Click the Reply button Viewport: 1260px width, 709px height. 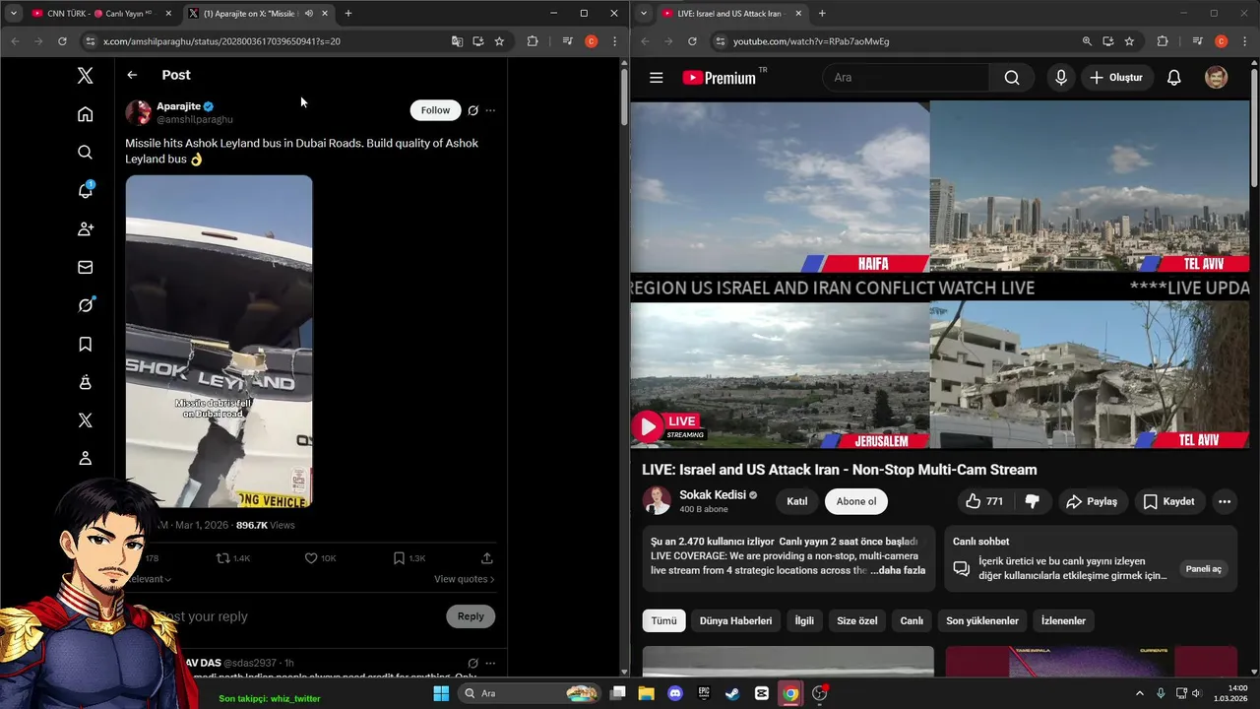tap(471, 616)
